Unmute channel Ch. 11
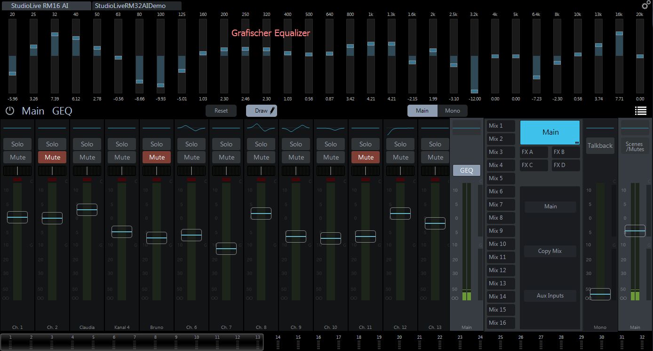 (366, 157)
